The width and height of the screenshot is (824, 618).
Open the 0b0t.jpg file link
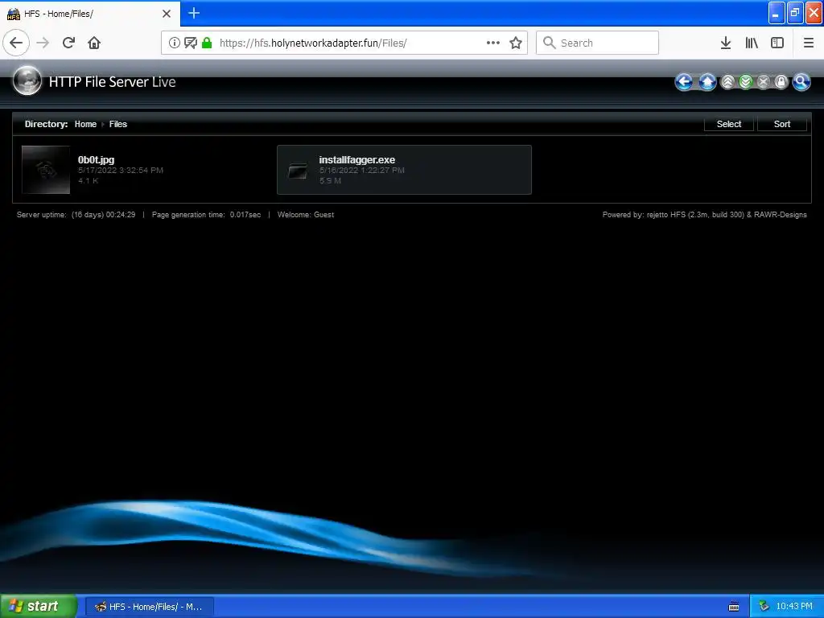pyautogui.click(x=97, y=160)
